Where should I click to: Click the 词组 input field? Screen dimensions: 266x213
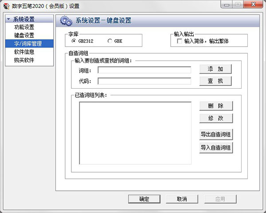tap(145, 70)
